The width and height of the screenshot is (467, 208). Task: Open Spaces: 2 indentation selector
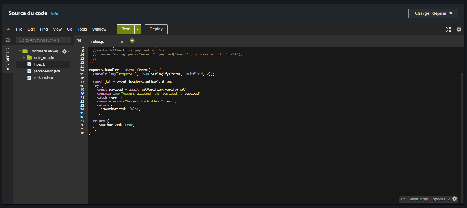click(441, 199)
